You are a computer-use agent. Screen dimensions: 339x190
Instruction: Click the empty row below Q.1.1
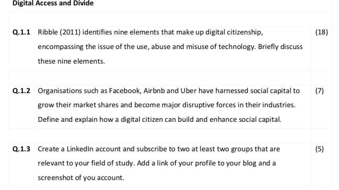[x=170, y=78]
